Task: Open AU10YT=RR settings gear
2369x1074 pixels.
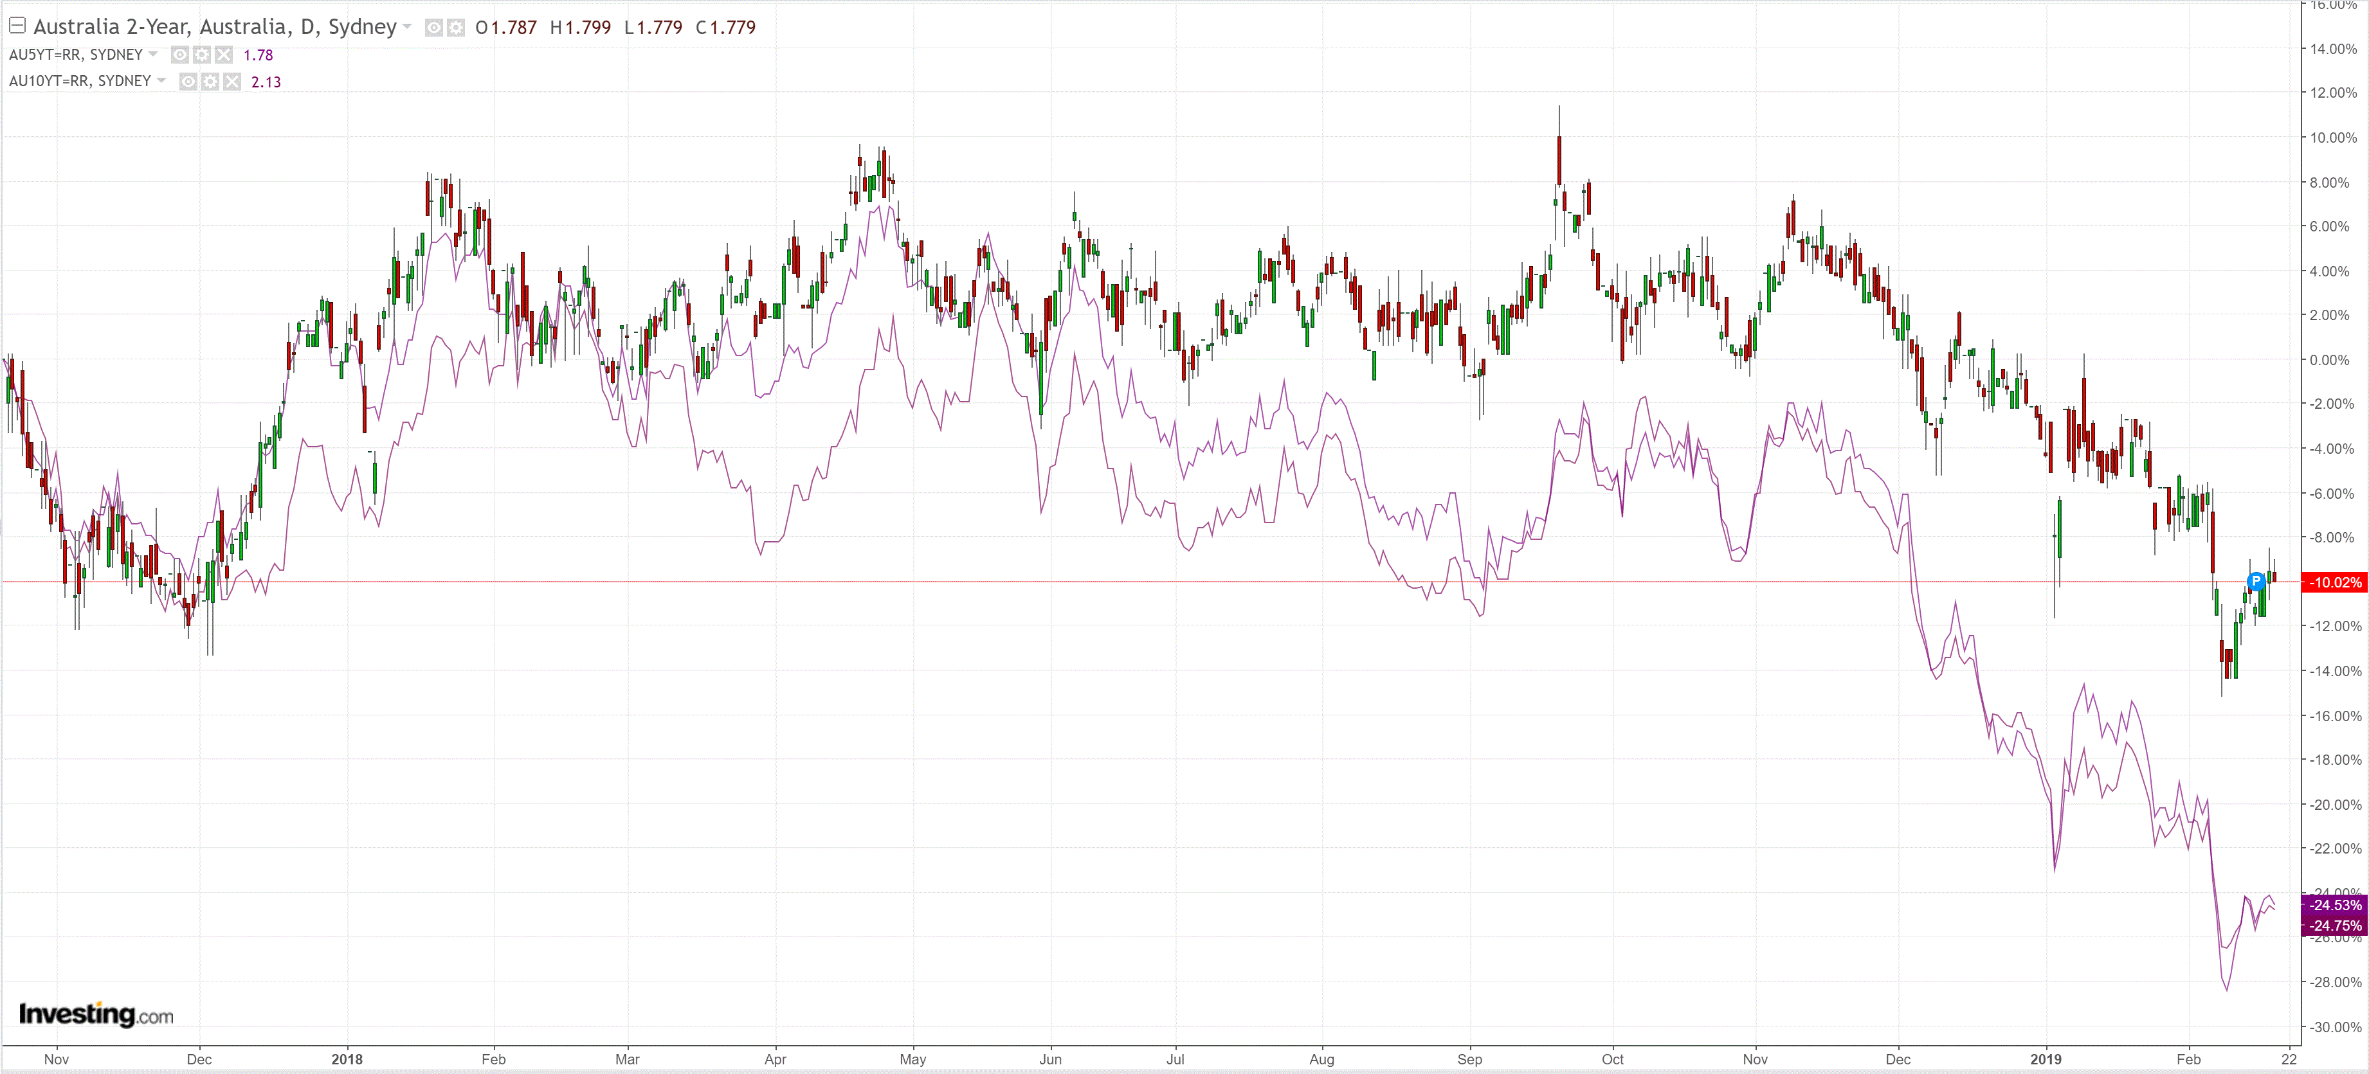Action: (x=210, y=82)
